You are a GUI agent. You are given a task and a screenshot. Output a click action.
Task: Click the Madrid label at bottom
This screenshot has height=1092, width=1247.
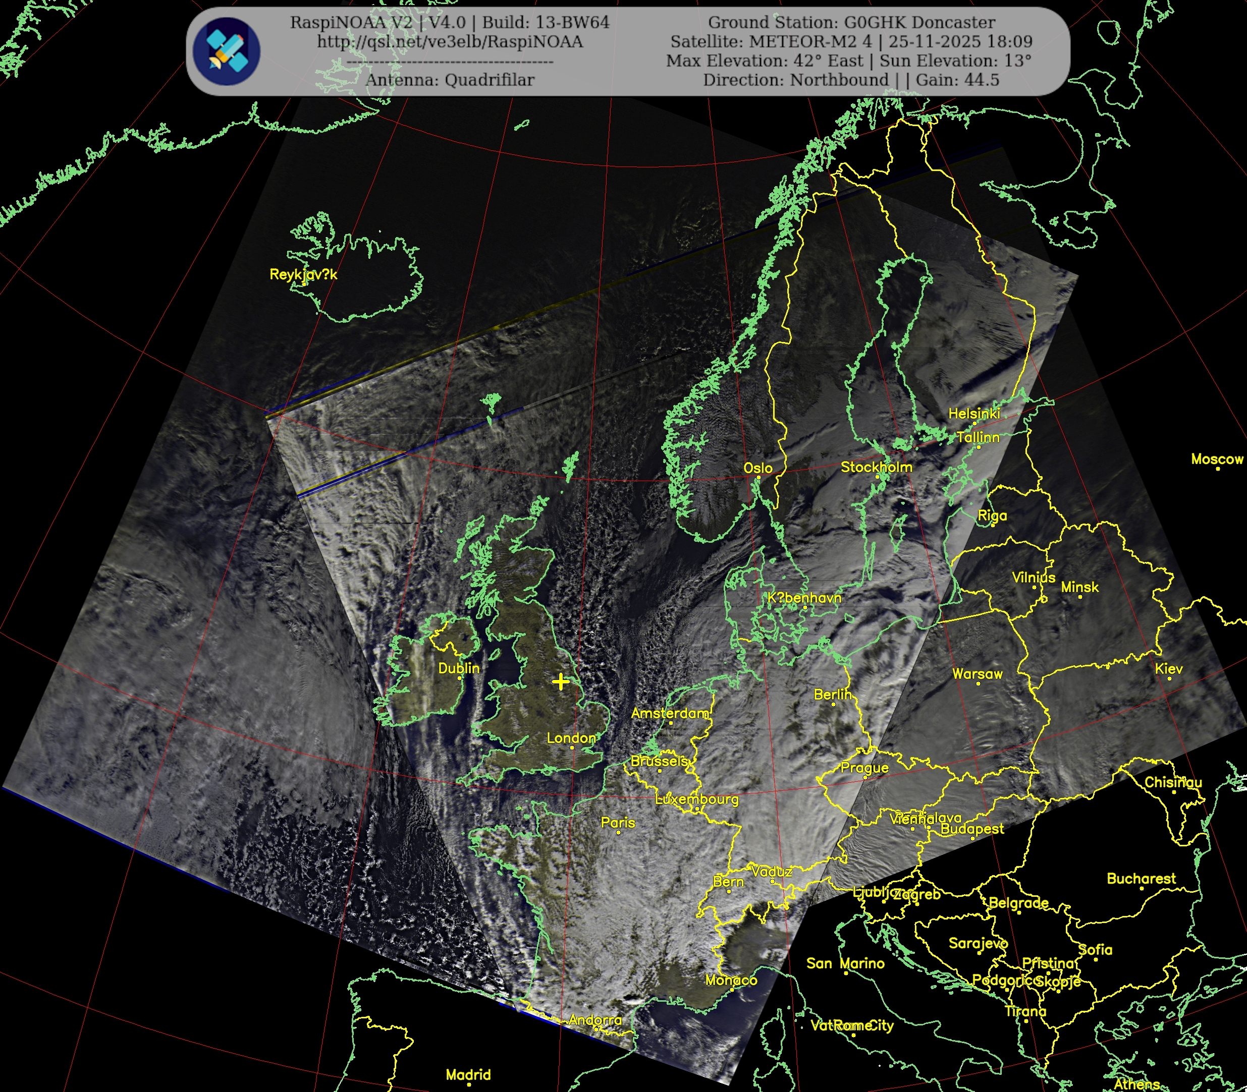point(468,1074)
